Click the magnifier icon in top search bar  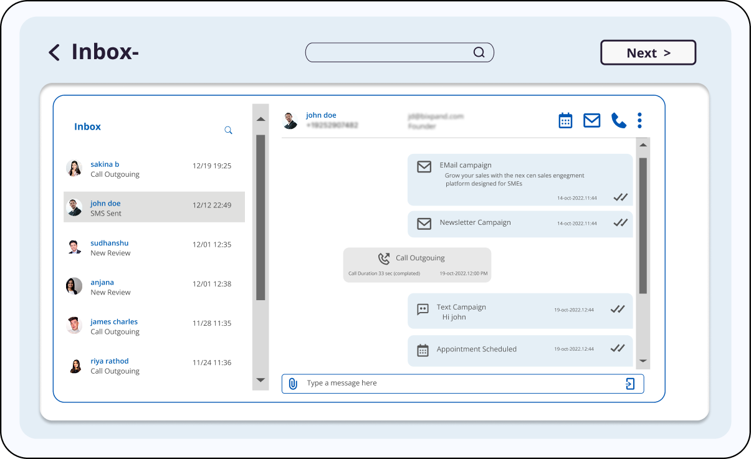[x=479, y=52]
